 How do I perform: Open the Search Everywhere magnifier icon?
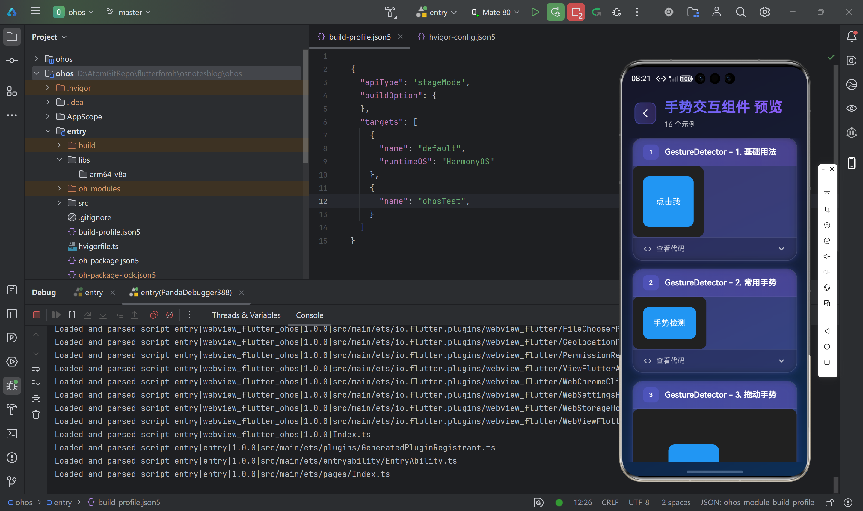[x=740, y=12]
